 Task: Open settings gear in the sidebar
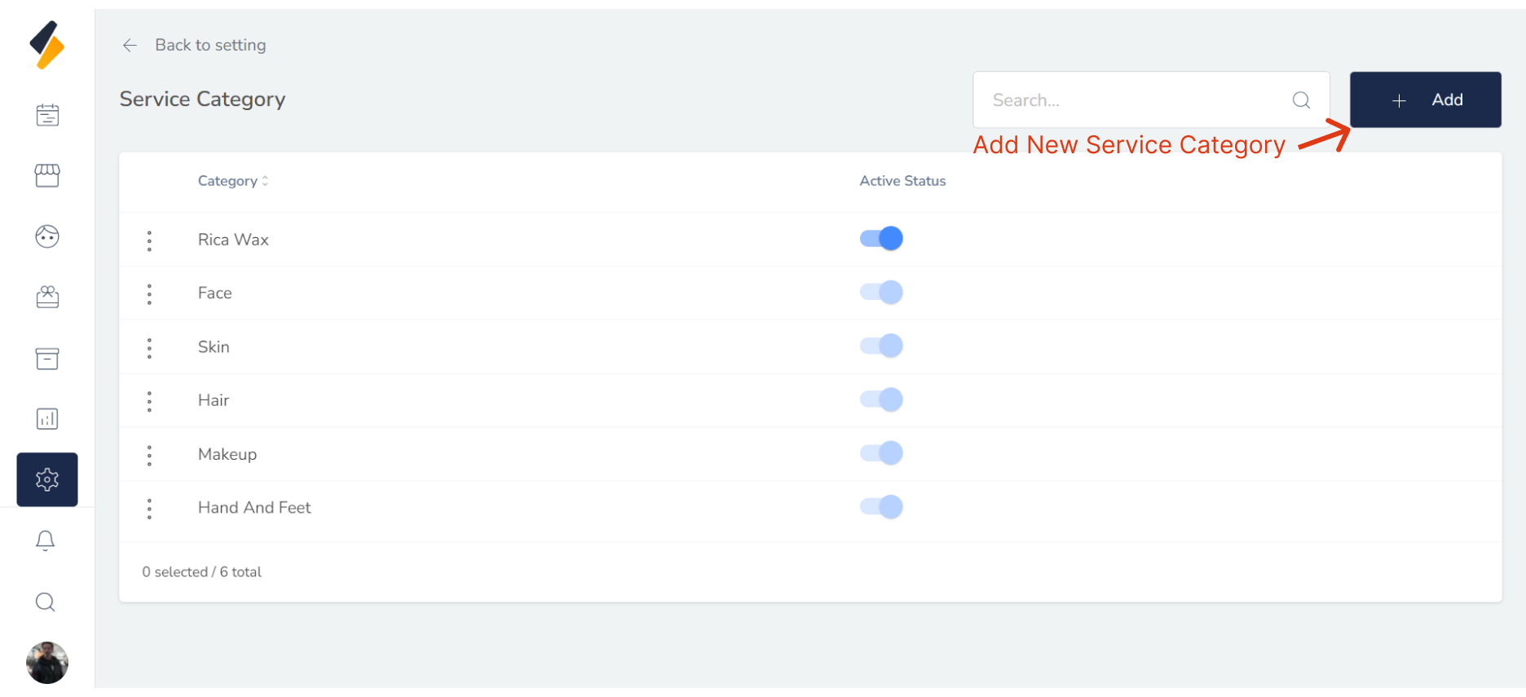47,479
